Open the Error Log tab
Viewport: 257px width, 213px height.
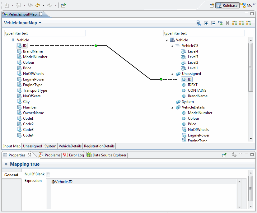[x=73, y=155]
